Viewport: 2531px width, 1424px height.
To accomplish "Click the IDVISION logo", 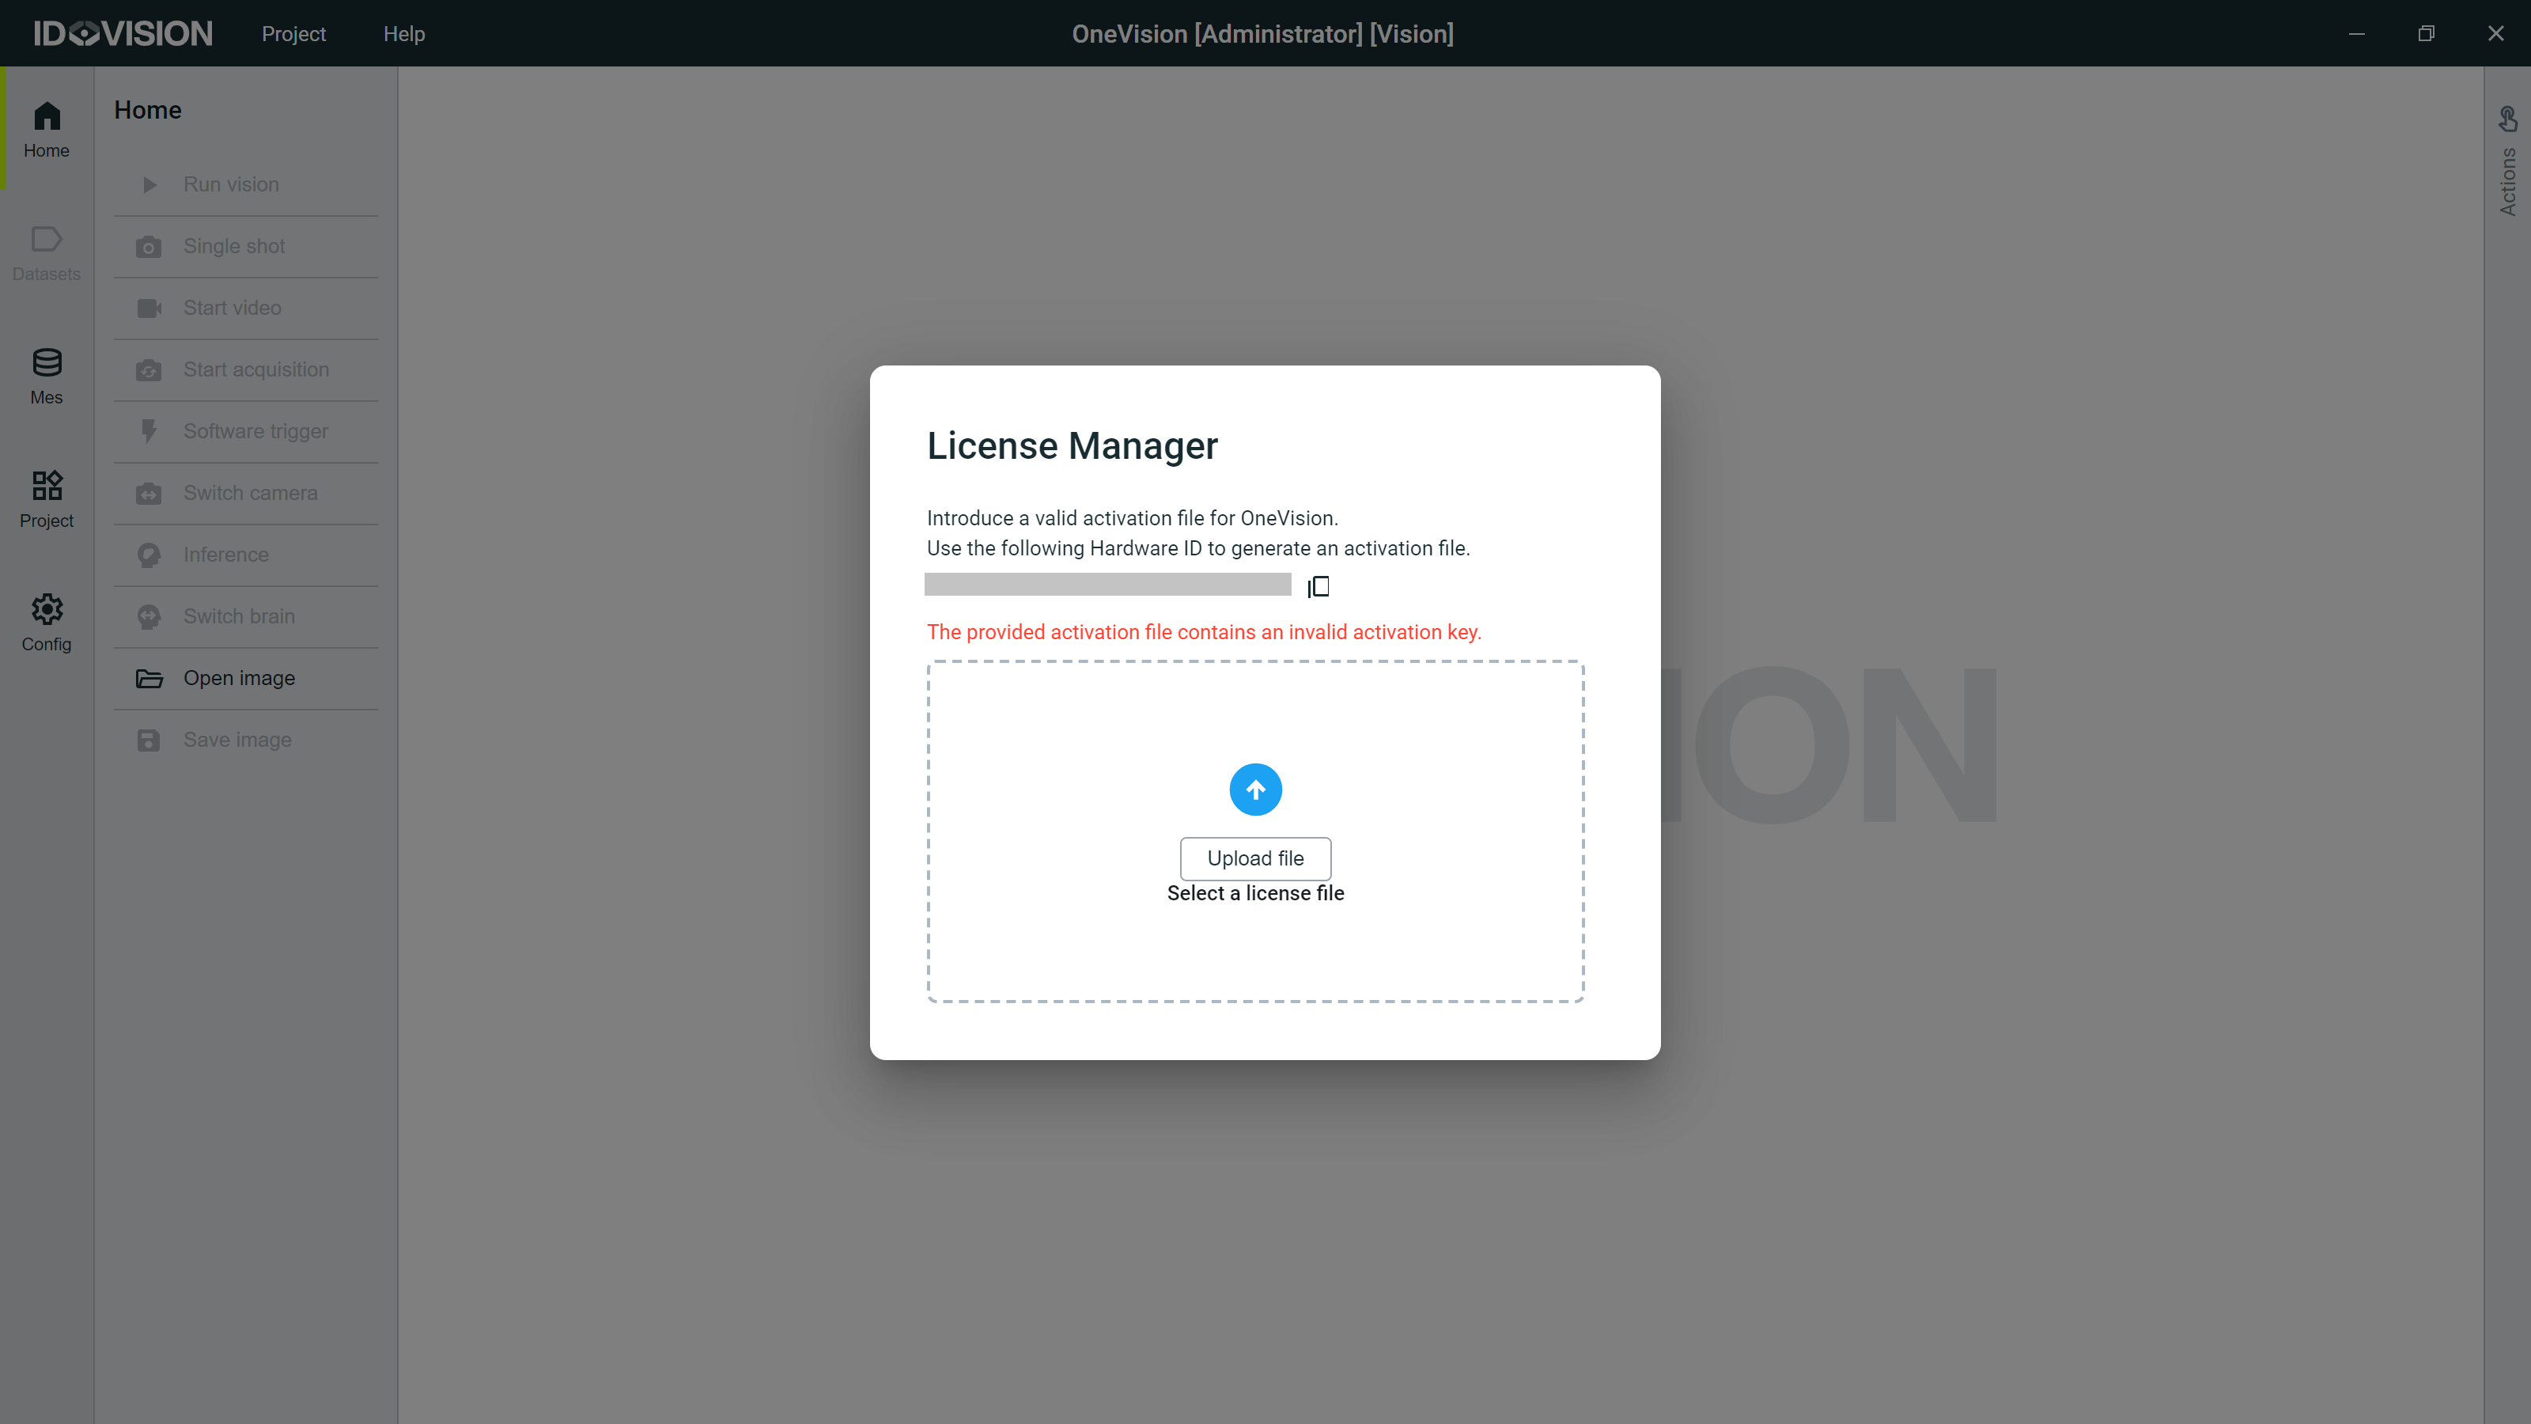I will 123,33.
